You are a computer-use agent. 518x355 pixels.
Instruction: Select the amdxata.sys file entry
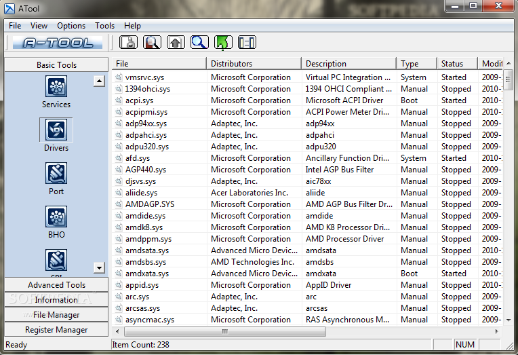pos(147,274)
